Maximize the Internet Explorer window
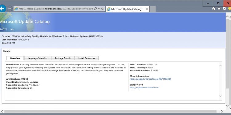The image size is (231, 115). 218,3
